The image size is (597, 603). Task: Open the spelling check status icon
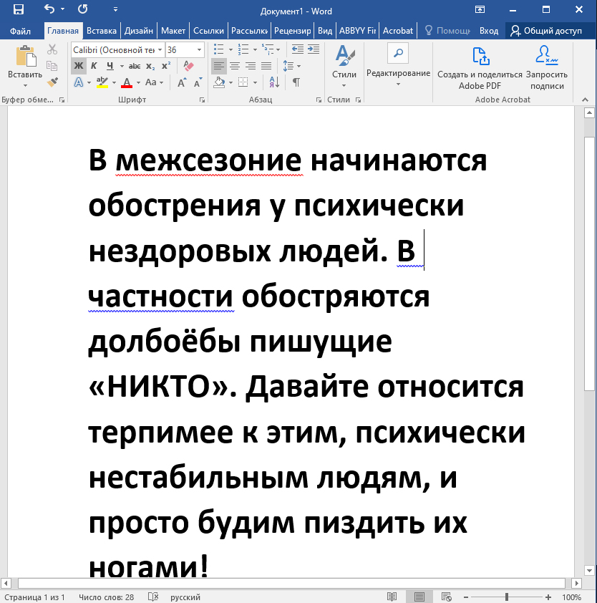152,597
